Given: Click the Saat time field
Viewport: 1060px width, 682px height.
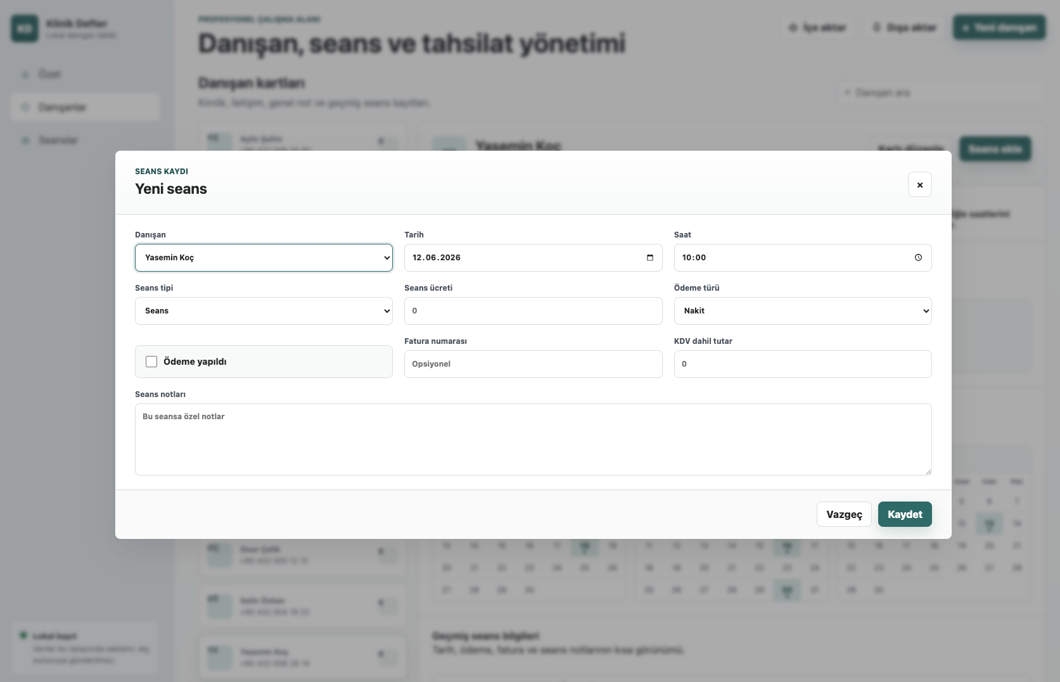Looking at the screenshot, I should (802, 258).
